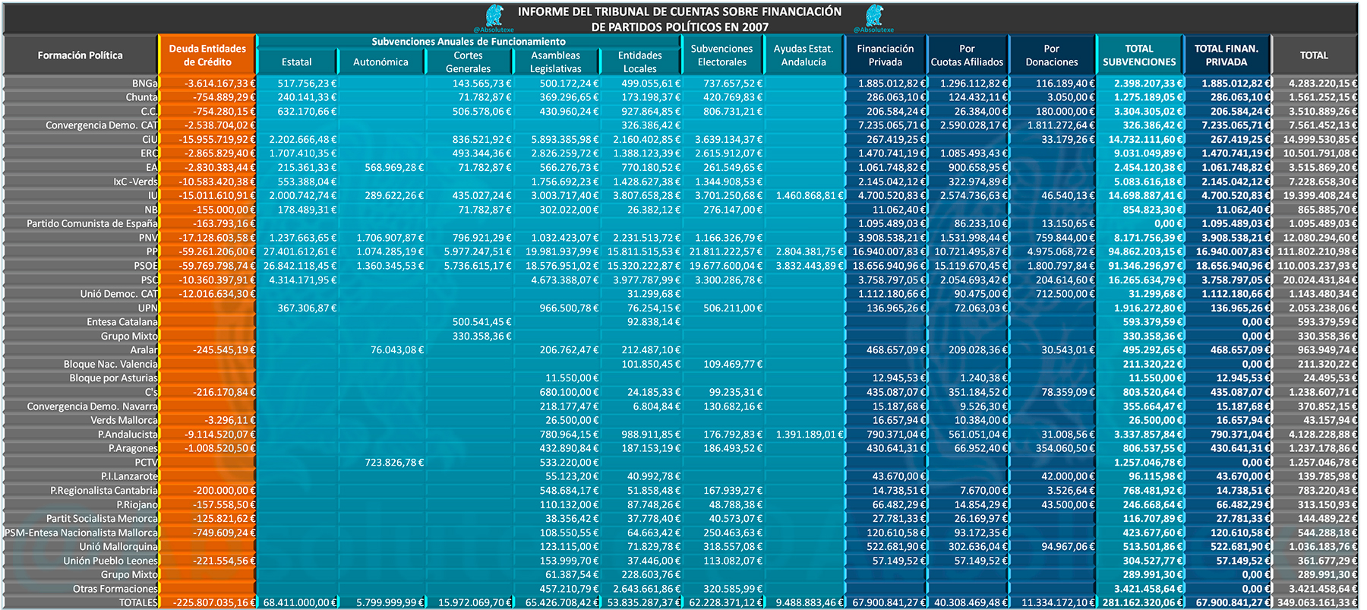Select the TOTALES row label at bottom

pyautogui.click(x=138, y=602)
